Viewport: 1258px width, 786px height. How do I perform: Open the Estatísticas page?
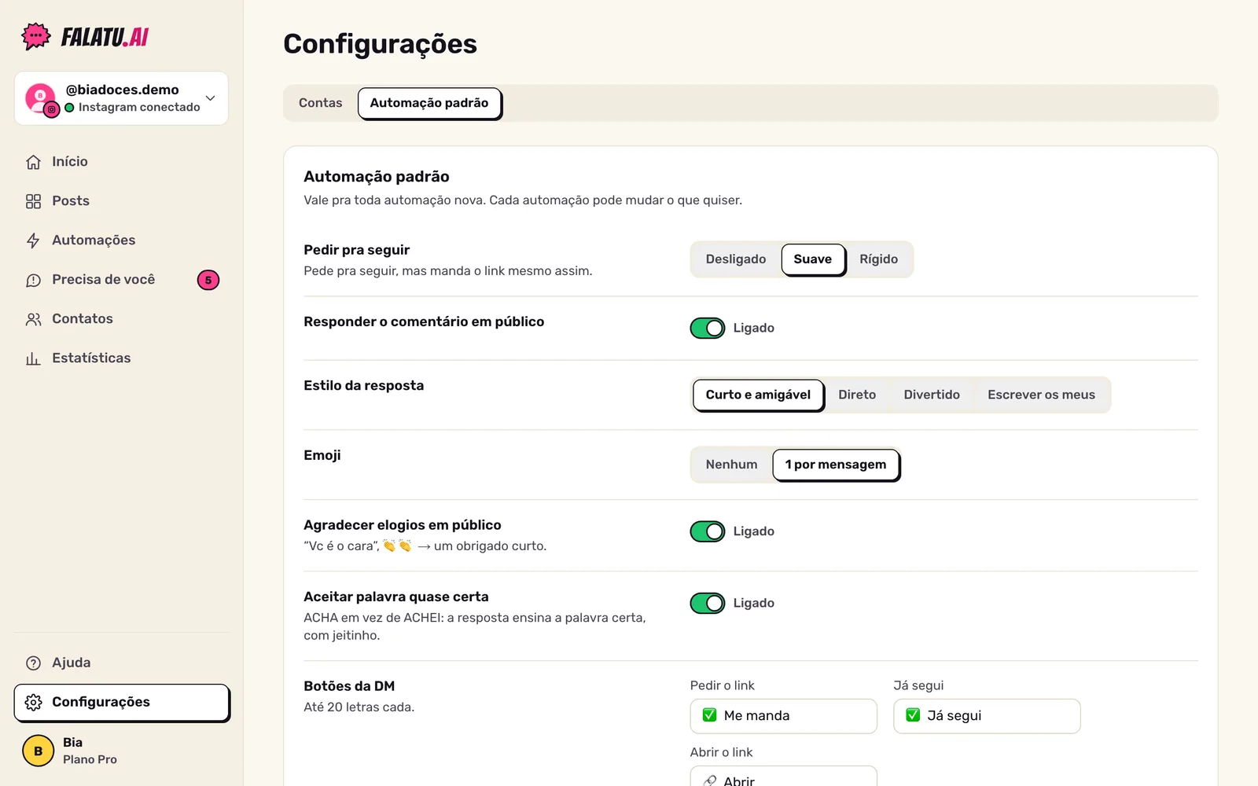[x=122, y=358]
